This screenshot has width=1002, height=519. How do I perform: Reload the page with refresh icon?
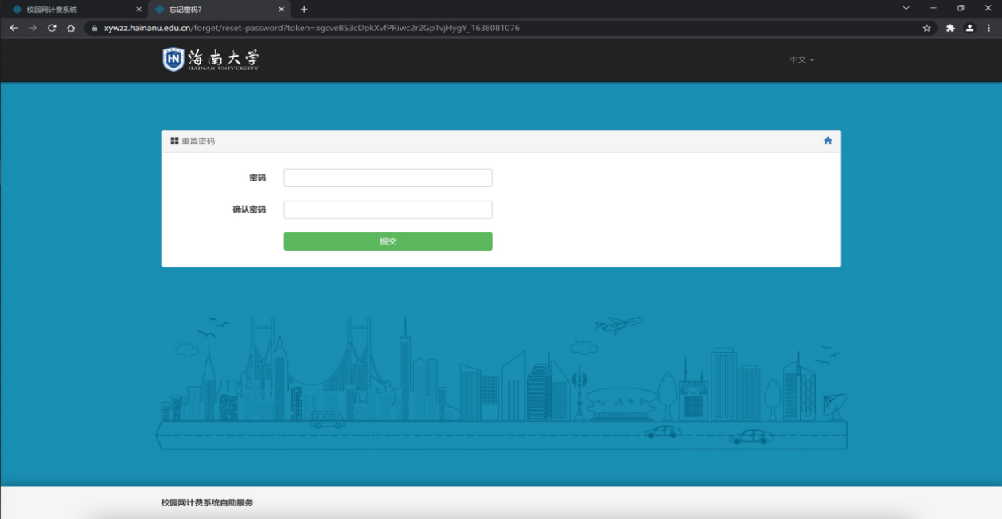52,28
